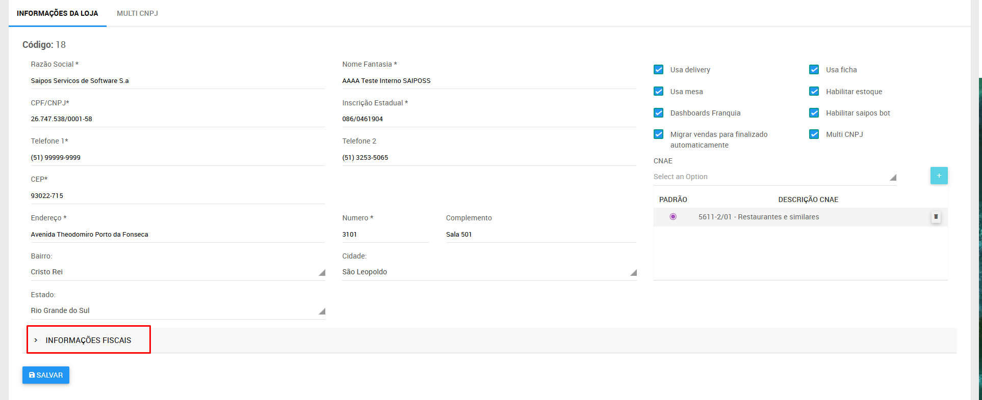Screen dimensions: 982x400
Task: Open the Cidade dropdown showing São Leopoldo
Action: coord(488,272)
